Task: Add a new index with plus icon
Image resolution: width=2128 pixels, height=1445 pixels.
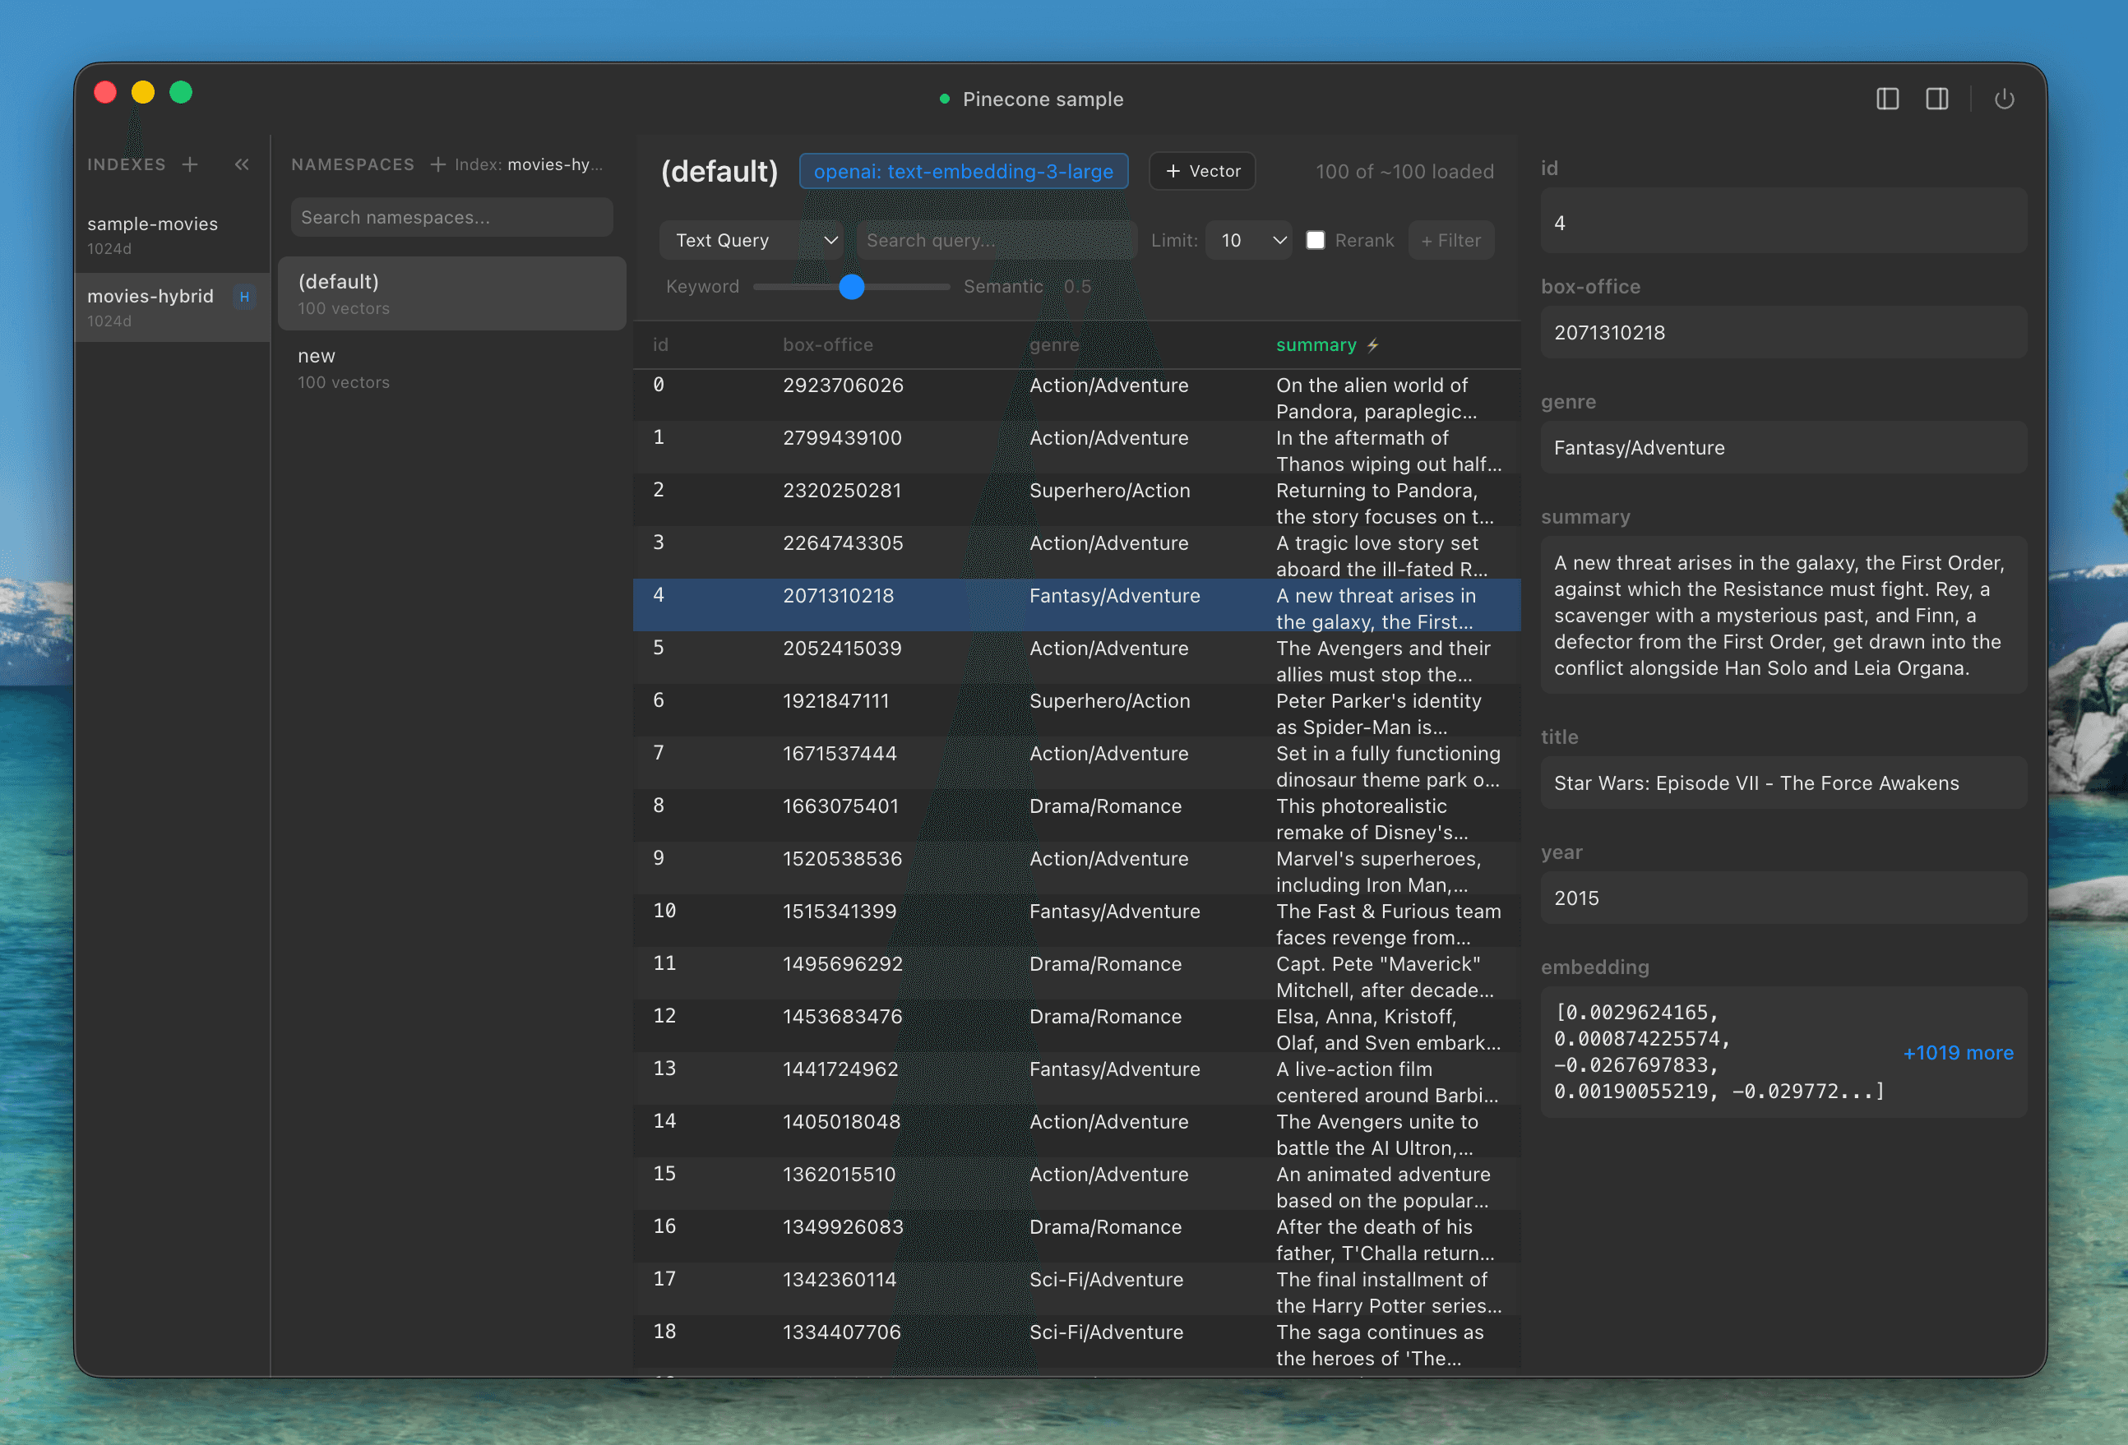Action: 190,164
